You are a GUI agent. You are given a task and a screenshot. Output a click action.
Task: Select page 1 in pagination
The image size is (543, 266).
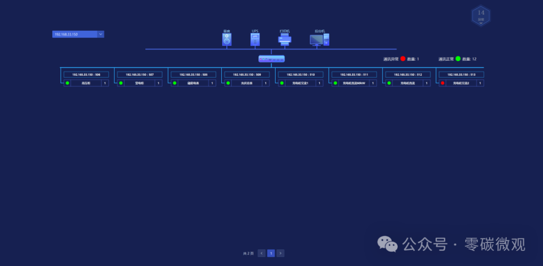point(271,253)
